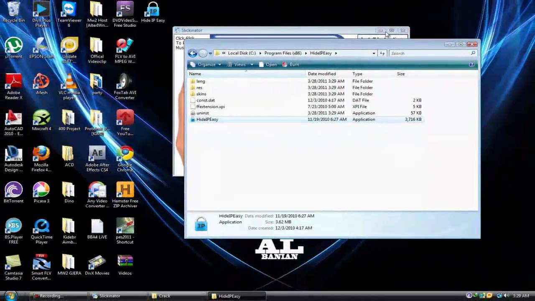Screen dimensions: 535x301
Task: Sort by Type column header
Action: tap(373, 74)
